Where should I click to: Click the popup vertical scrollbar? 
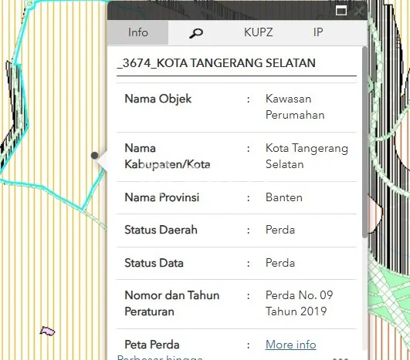364,143
